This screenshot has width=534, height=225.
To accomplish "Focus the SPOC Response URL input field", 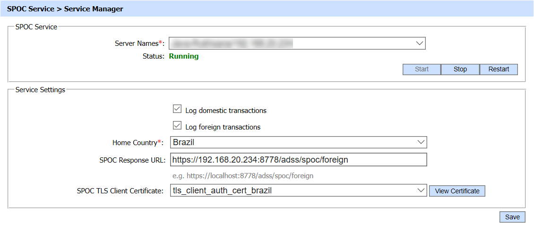I will click(298, 160).
